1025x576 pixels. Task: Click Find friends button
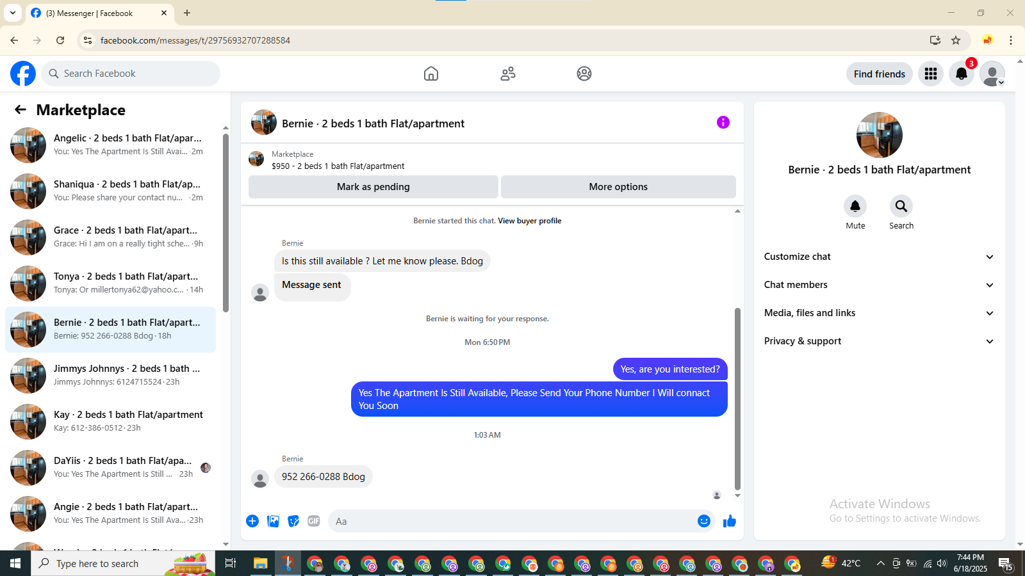[880, 74]
